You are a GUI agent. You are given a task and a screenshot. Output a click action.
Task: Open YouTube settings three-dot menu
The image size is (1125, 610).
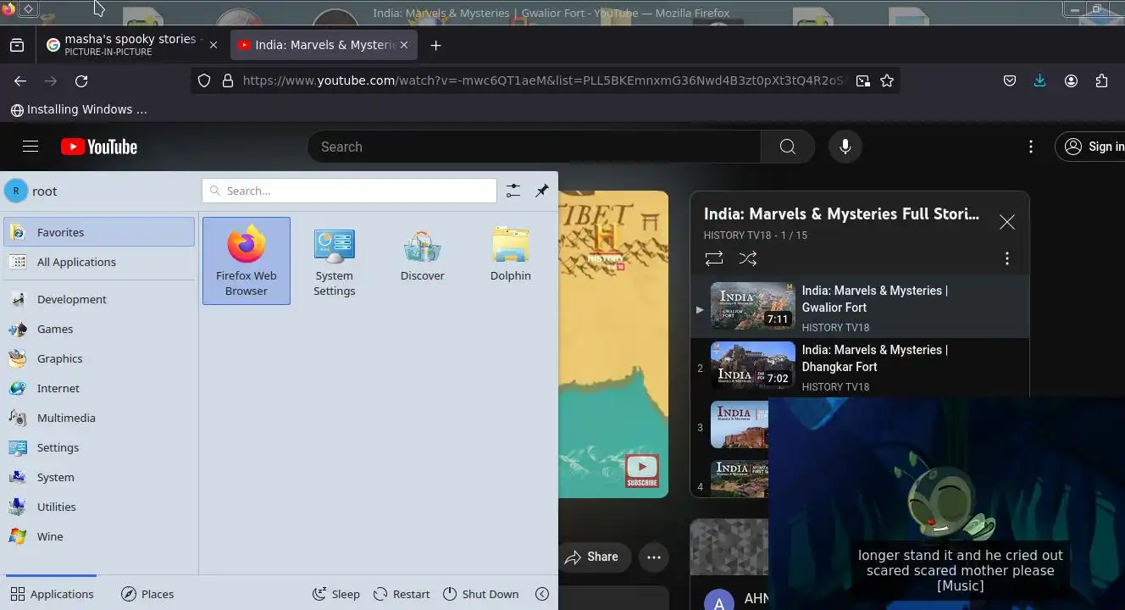click(x=1031, y=147)
